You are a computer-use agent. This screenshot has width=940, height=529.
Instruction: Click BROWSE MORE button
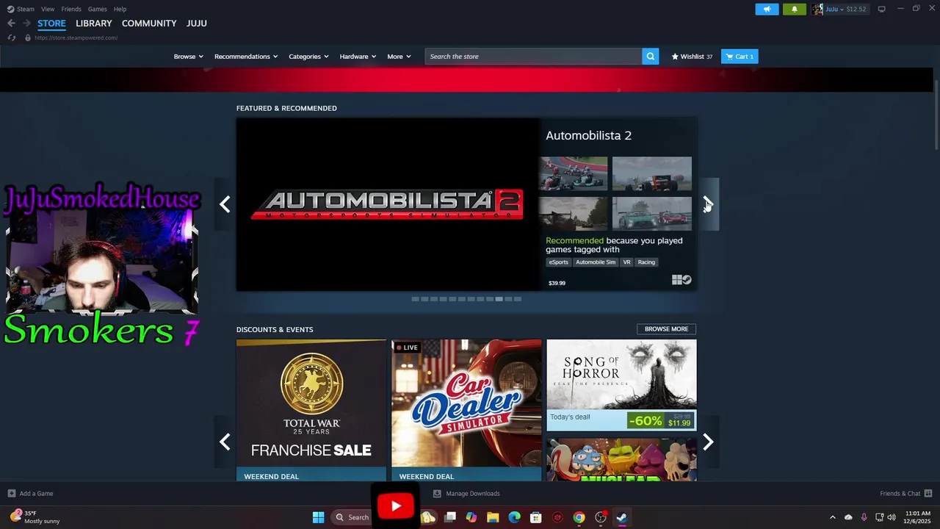coord(666,329)
